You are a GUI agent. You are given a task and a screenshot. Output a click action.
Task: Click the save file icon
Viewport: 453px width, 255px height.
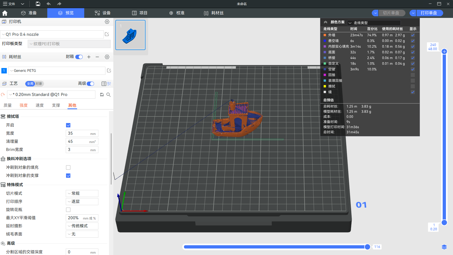click(x=38, y=4)
